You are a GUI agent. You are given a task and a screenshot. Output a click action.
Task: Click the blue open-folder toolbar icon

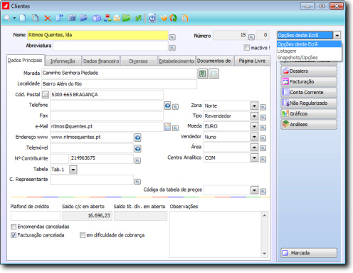(x=83, y=18)
